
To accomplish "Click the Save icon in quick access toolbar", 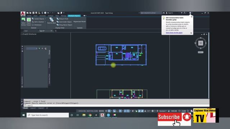I will coord(33,13).
